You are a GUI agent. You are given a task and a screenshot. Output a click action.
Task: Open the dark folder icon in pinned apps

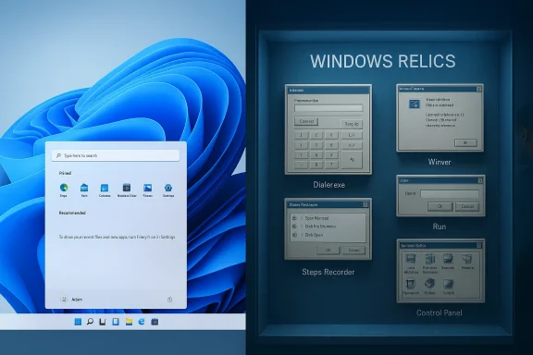point(127,188)
